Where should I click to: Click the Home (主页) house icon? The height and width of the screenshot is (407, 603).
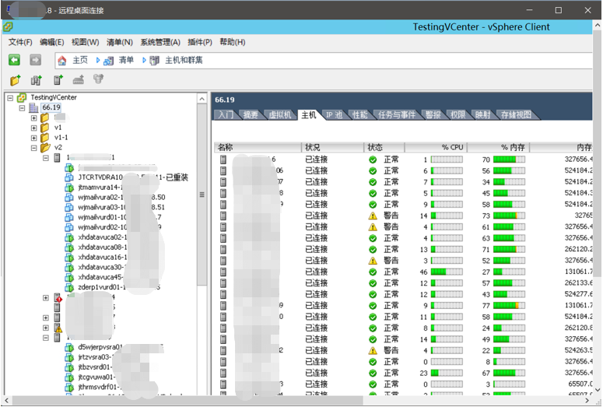pos(62,60)
